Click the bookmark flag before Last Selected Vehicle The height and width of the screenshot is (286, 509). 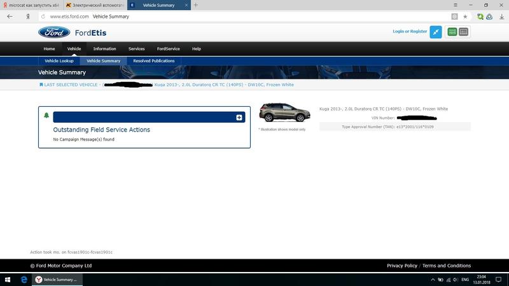pos(41,85)
